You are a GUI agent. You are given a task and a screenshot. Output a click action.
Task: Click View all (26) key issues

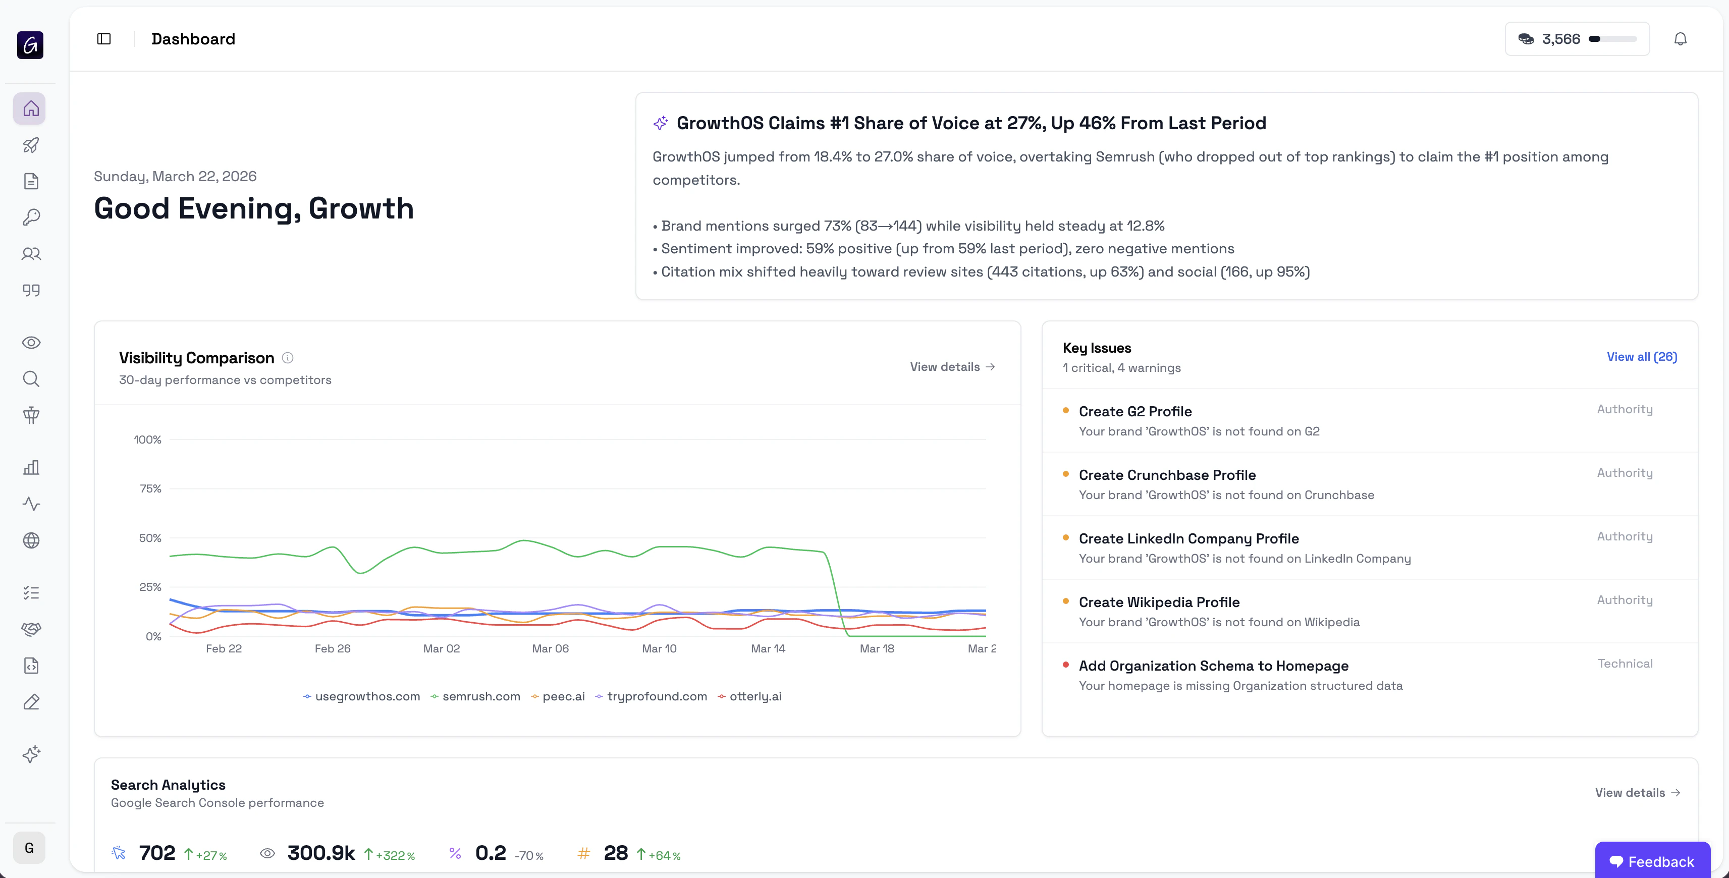(1641, 356)
